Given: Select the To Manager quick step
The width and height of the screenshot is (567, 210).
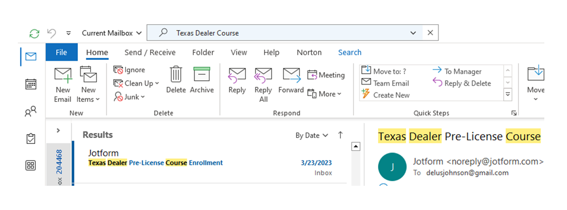Looking at the screenshot, I should (x=457, y=71).
